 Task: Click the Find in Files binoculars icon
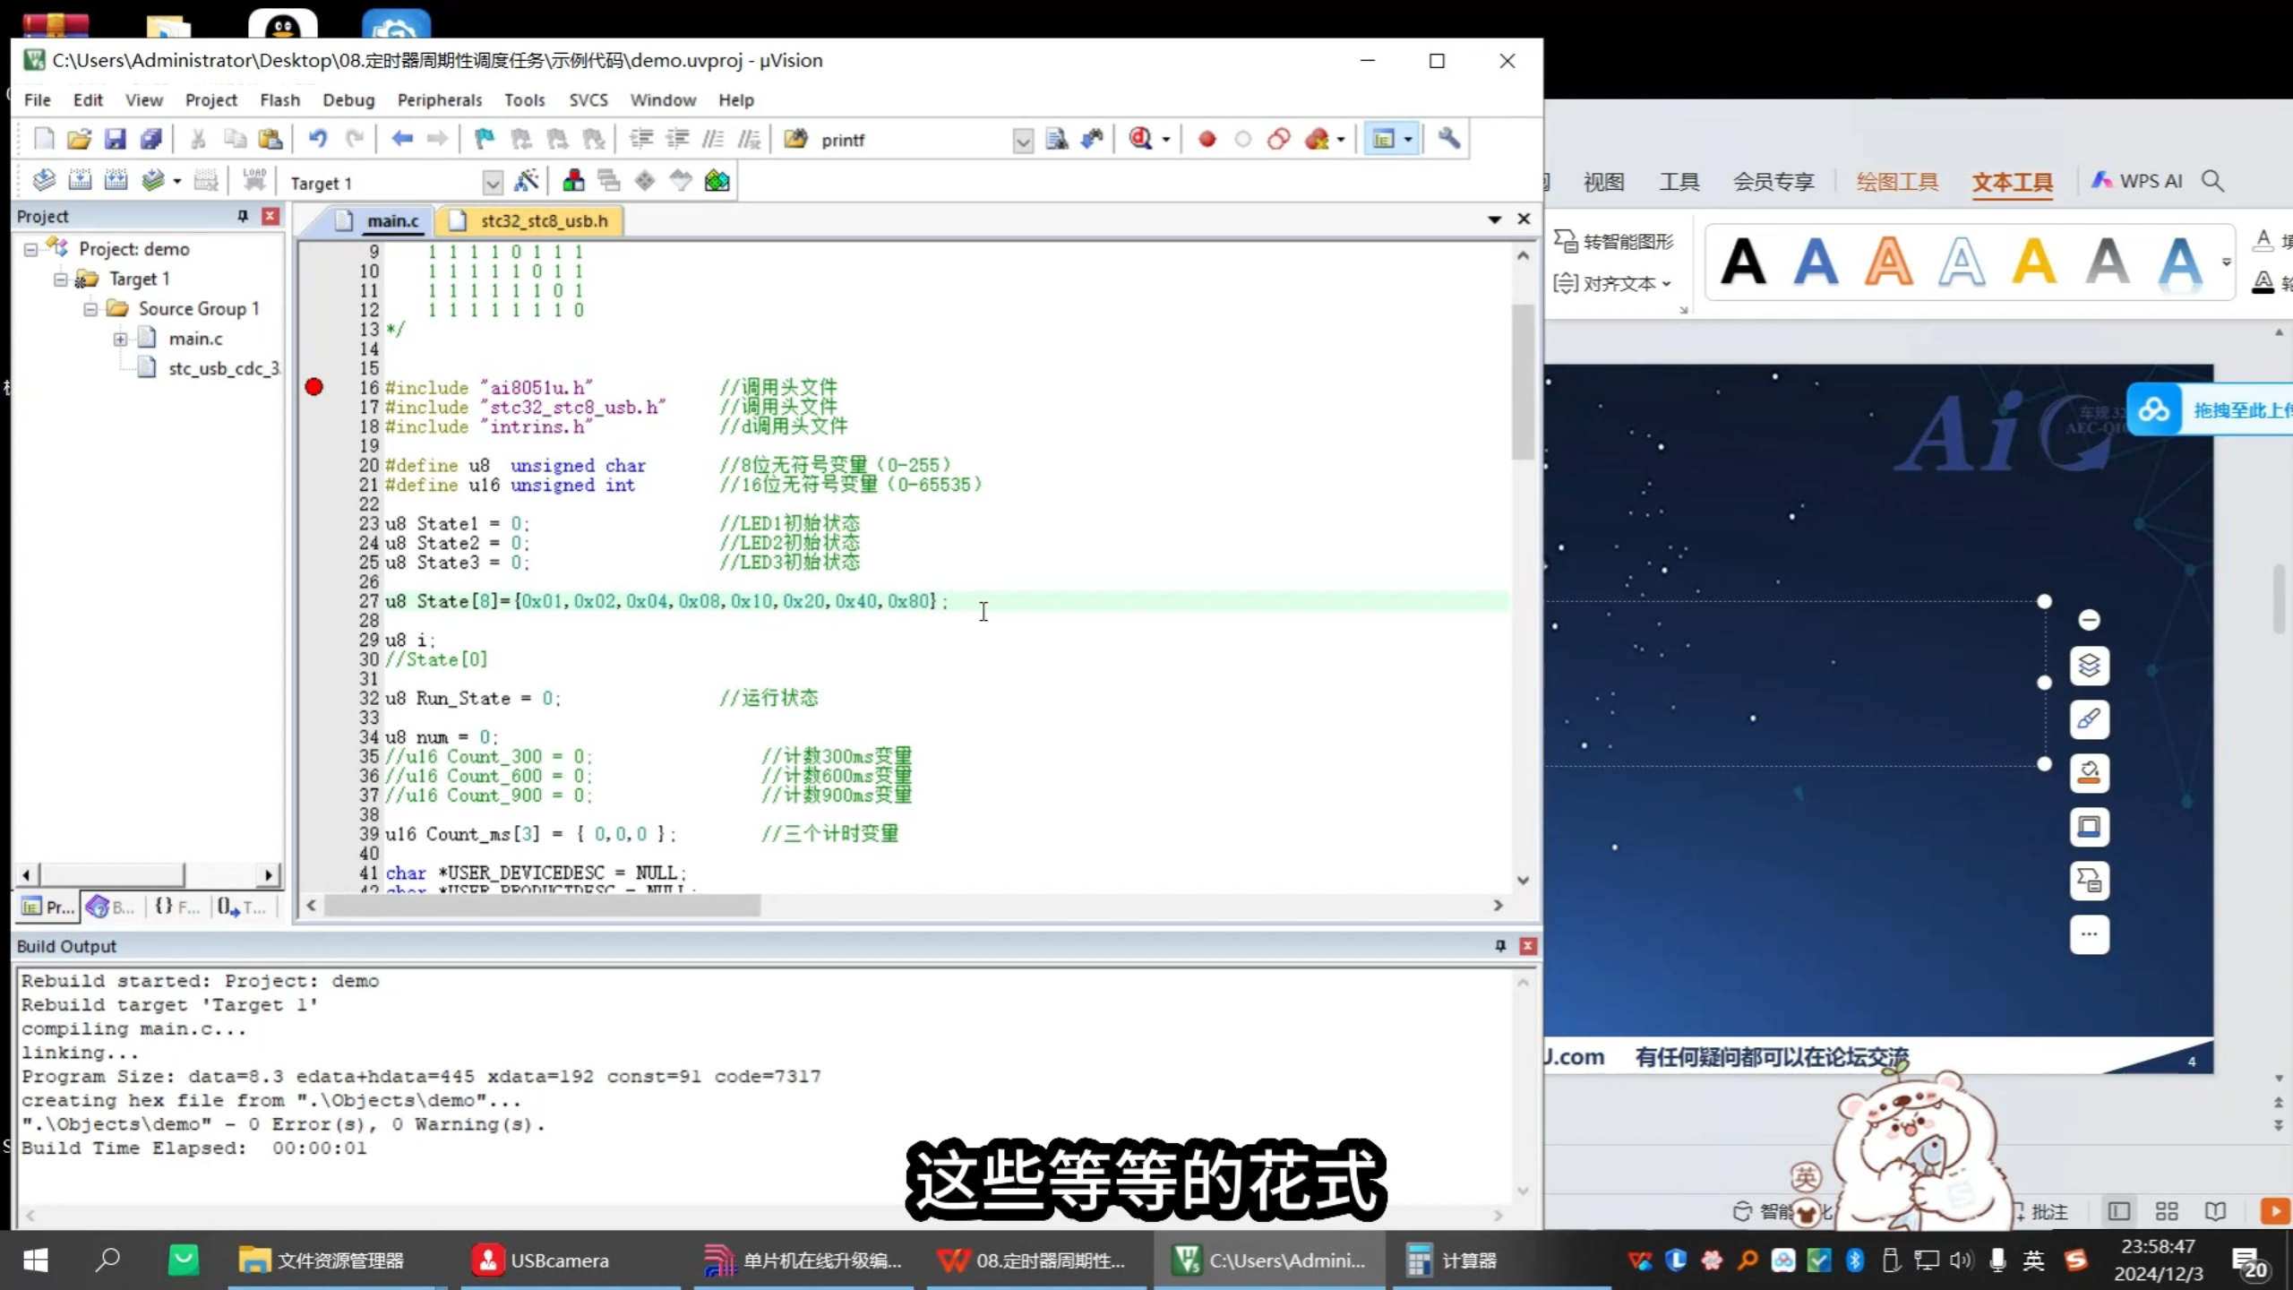(x=1092, y=139)
